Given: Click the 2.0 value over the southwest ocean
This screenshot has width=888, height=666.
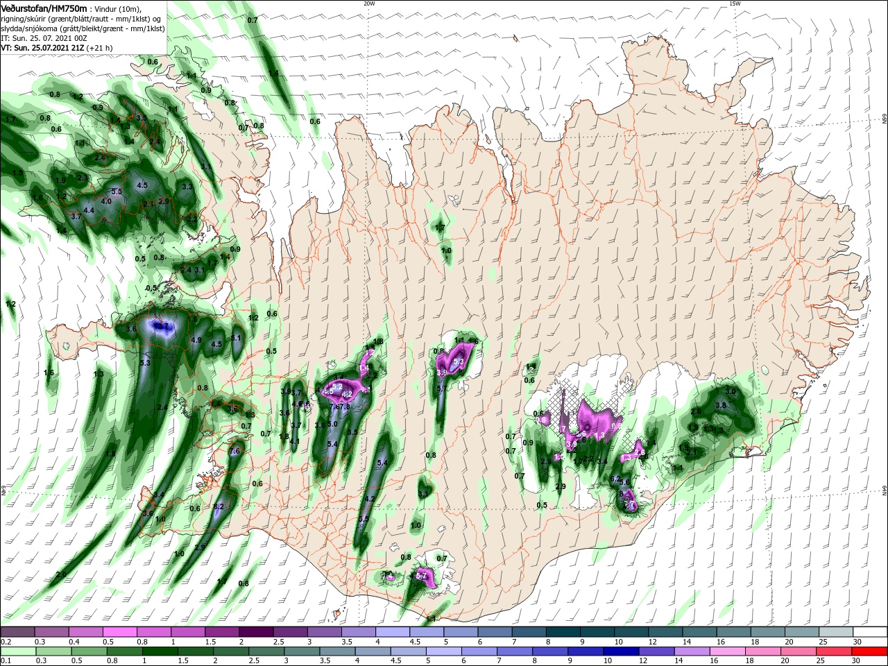Looking at the screenshot, I should pos(60,575).
